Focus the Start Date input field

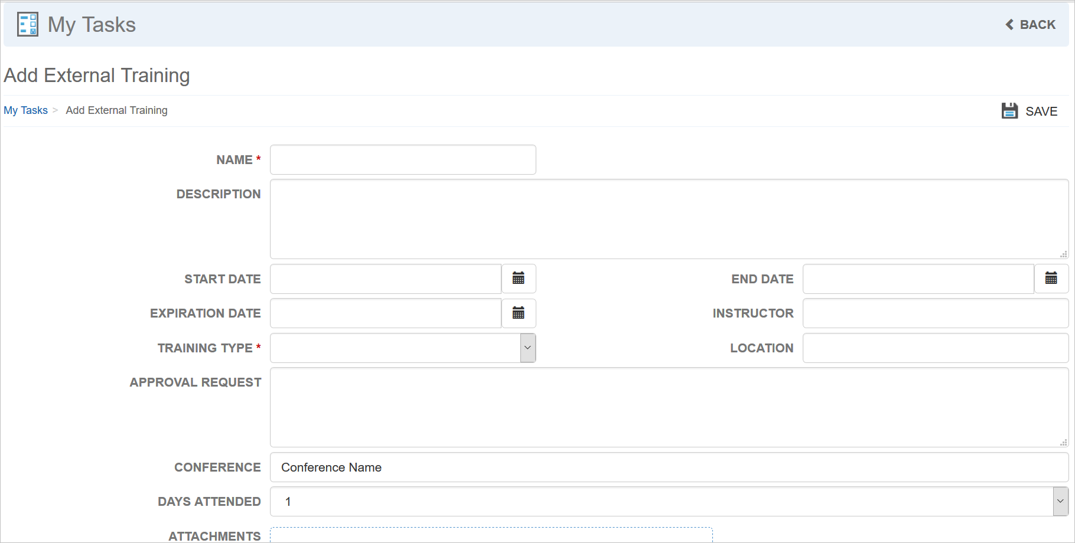click(386, 279)
